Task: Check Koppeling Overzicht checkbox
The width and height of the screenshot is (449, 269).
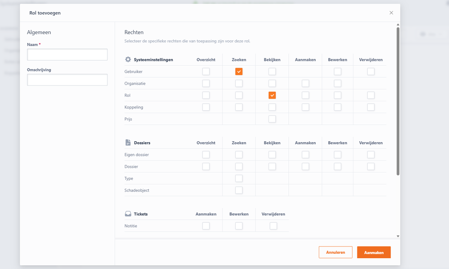Action: (x=206, y=107)
